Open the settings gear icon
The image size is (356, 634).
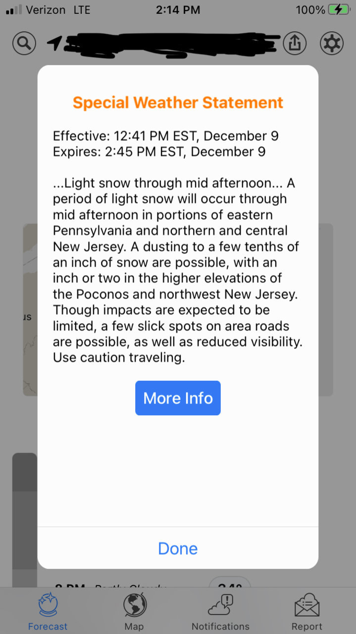coord(332,44)
